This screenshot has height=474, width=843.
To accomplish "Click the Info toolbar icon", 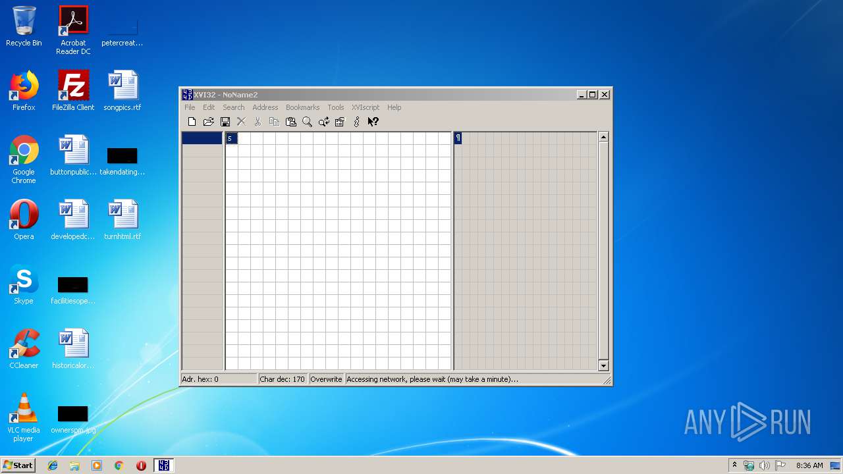I will pyautogui.click(x=356, y=122).
